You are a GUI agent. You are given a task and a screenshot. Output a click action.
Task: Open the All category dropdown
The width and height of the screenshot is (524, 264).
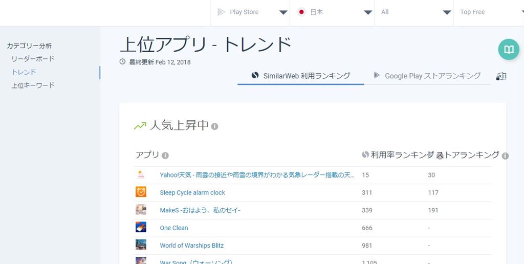coord(413,12)
